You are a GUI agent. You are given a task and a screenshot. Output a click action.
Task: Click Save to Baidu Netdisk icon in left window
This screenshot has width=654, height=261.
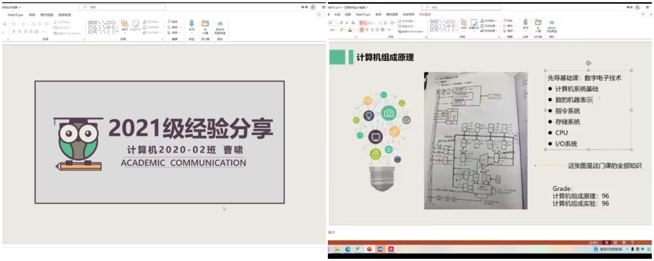(x=220, y=24)
